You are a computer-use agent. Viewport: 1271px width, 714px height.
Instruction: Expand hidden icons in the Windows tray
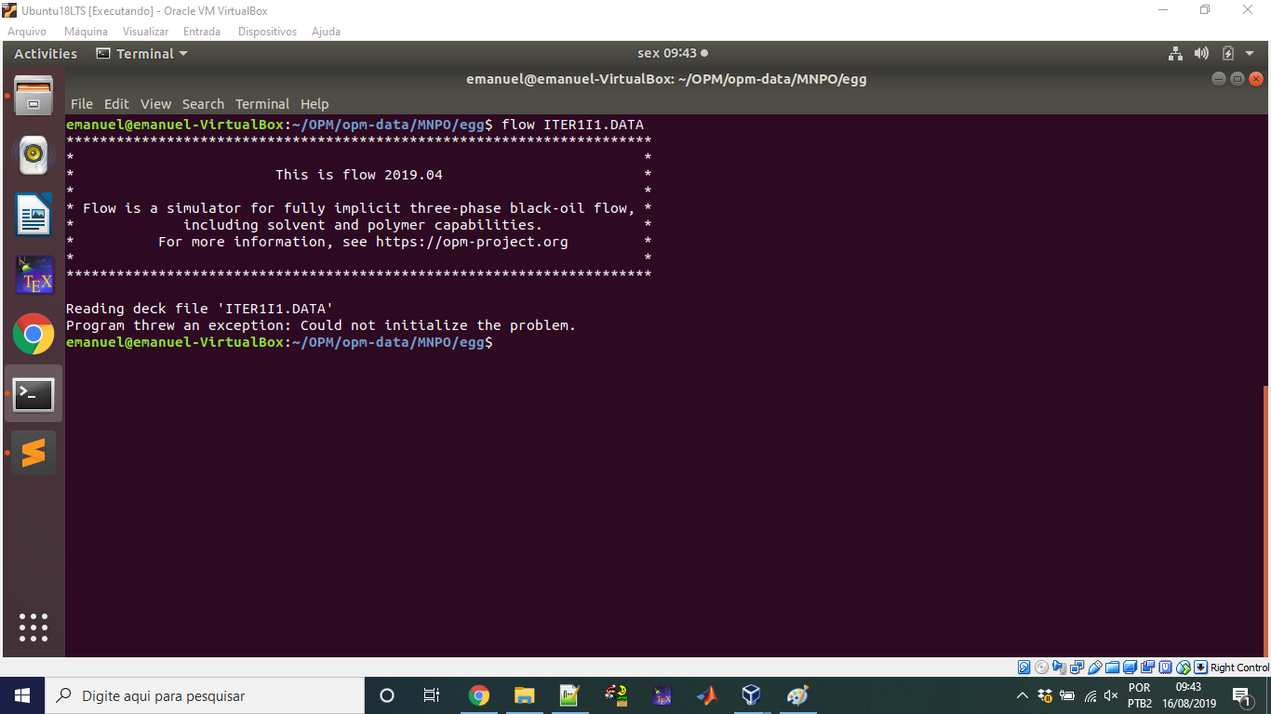[1023, 695]
